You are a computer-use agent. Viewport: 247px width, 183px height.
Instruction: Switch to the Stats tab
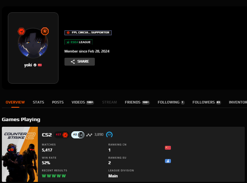point(39,102)
